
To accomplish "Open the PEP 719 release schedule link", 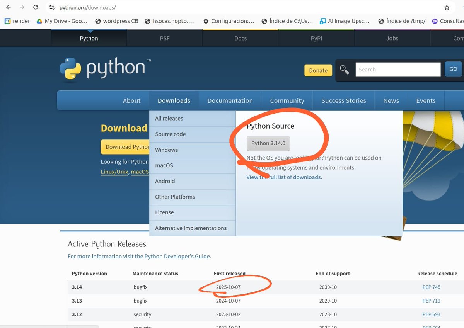I will (x=432, y=301).
